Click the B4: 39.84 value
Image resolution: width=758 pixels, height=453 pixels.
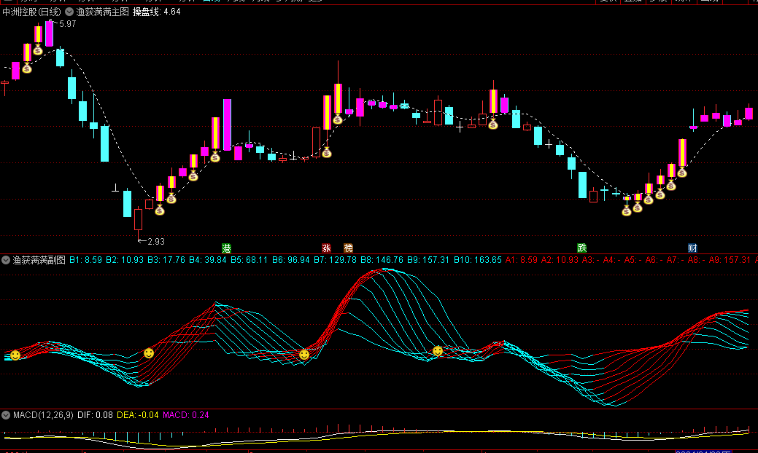208,260
